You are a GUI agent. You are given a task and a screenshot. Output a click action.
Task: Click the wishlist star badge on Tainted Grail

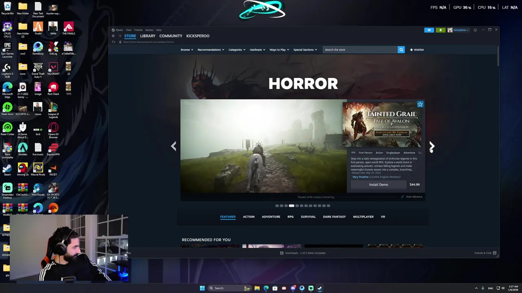[420, 105]
